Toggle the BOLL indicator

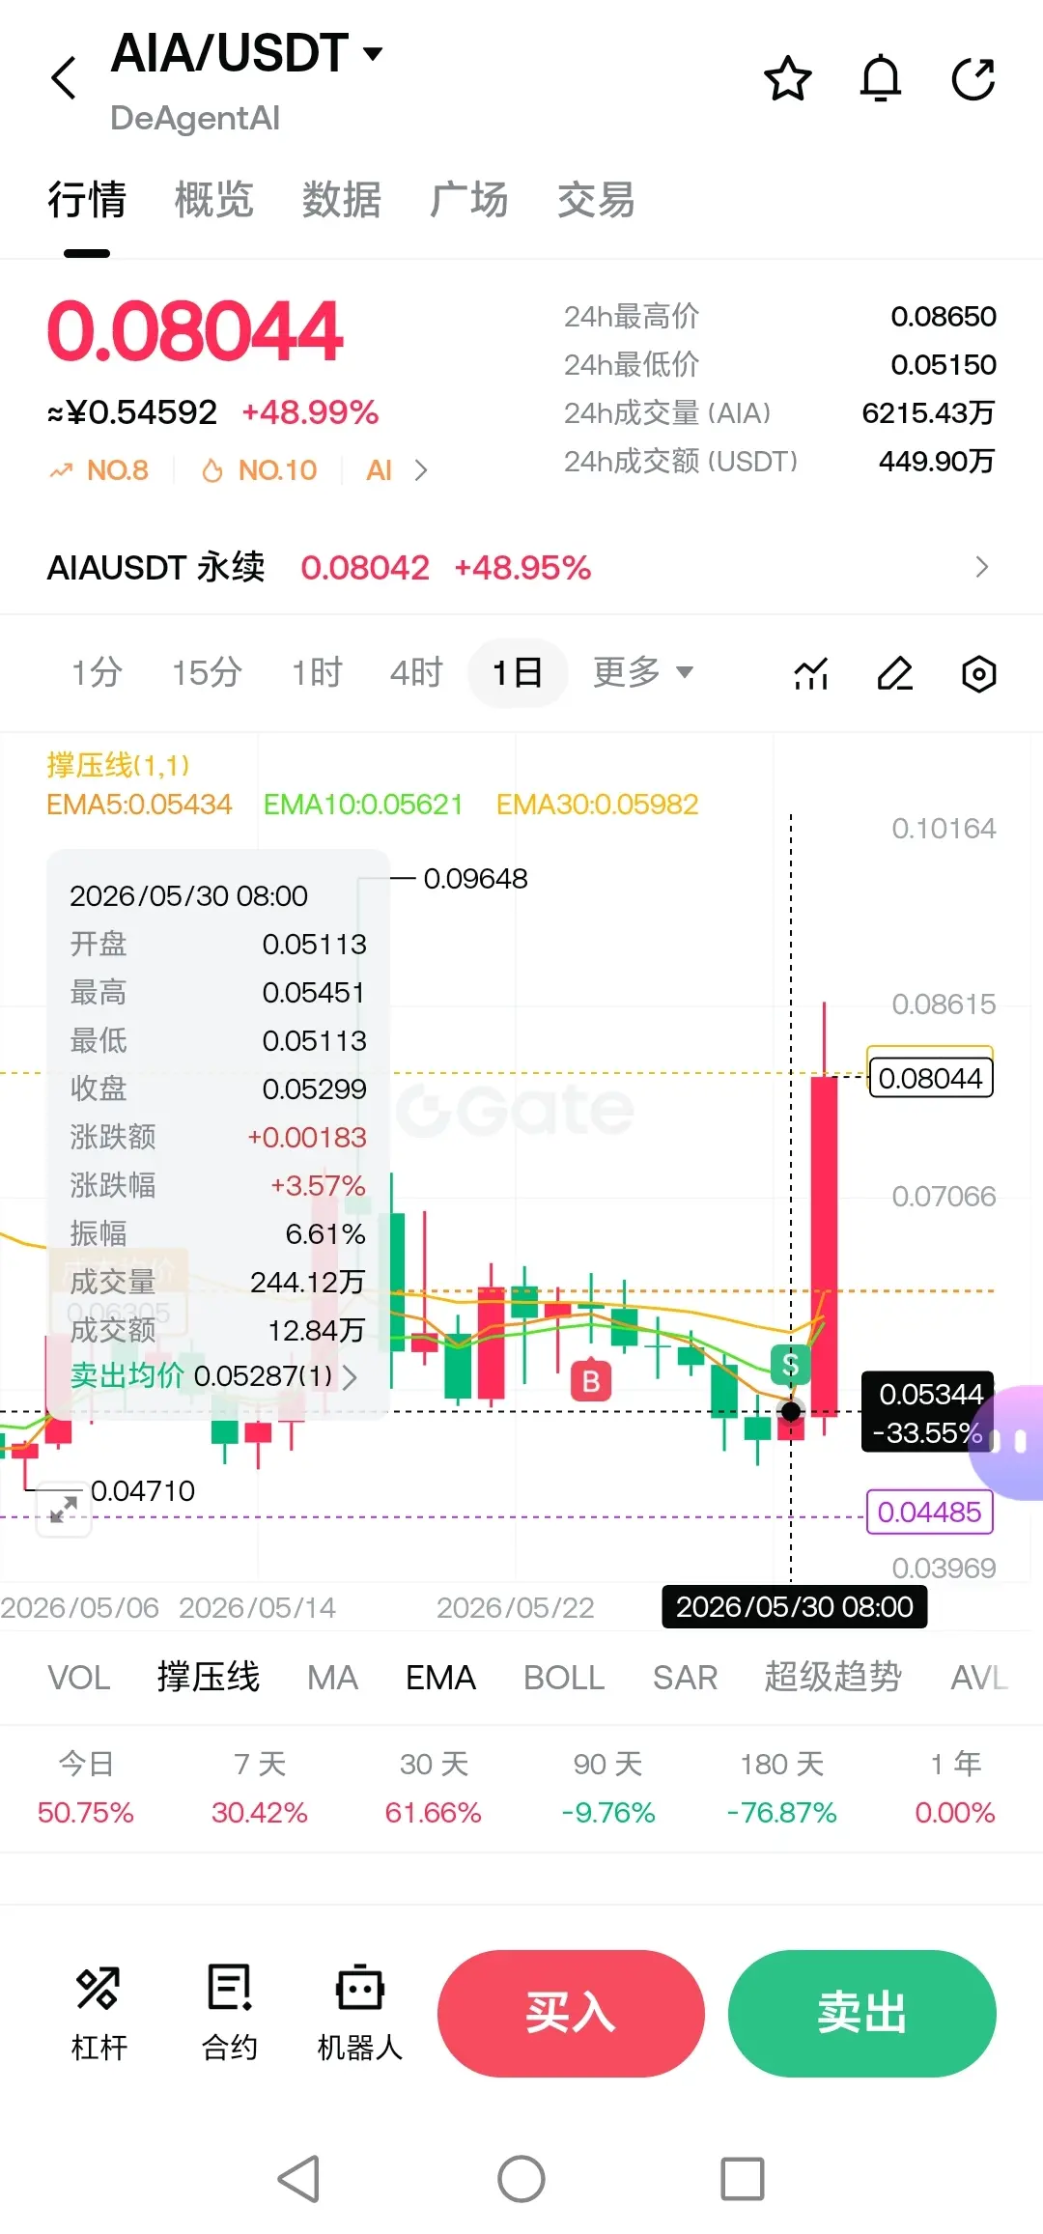[564, 1678]
